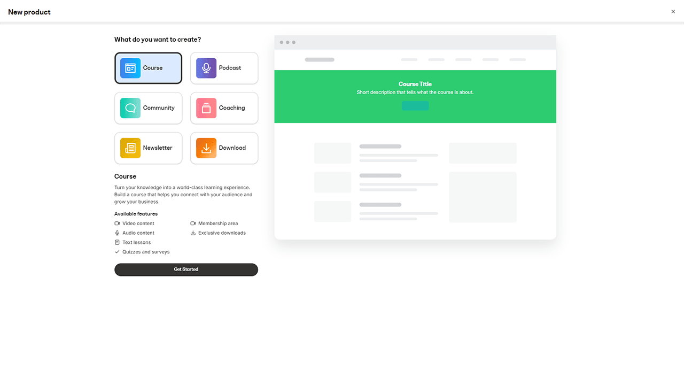Click the teal button in course preview banner
This screenshot has height=385, width=684.
point(415,106)
